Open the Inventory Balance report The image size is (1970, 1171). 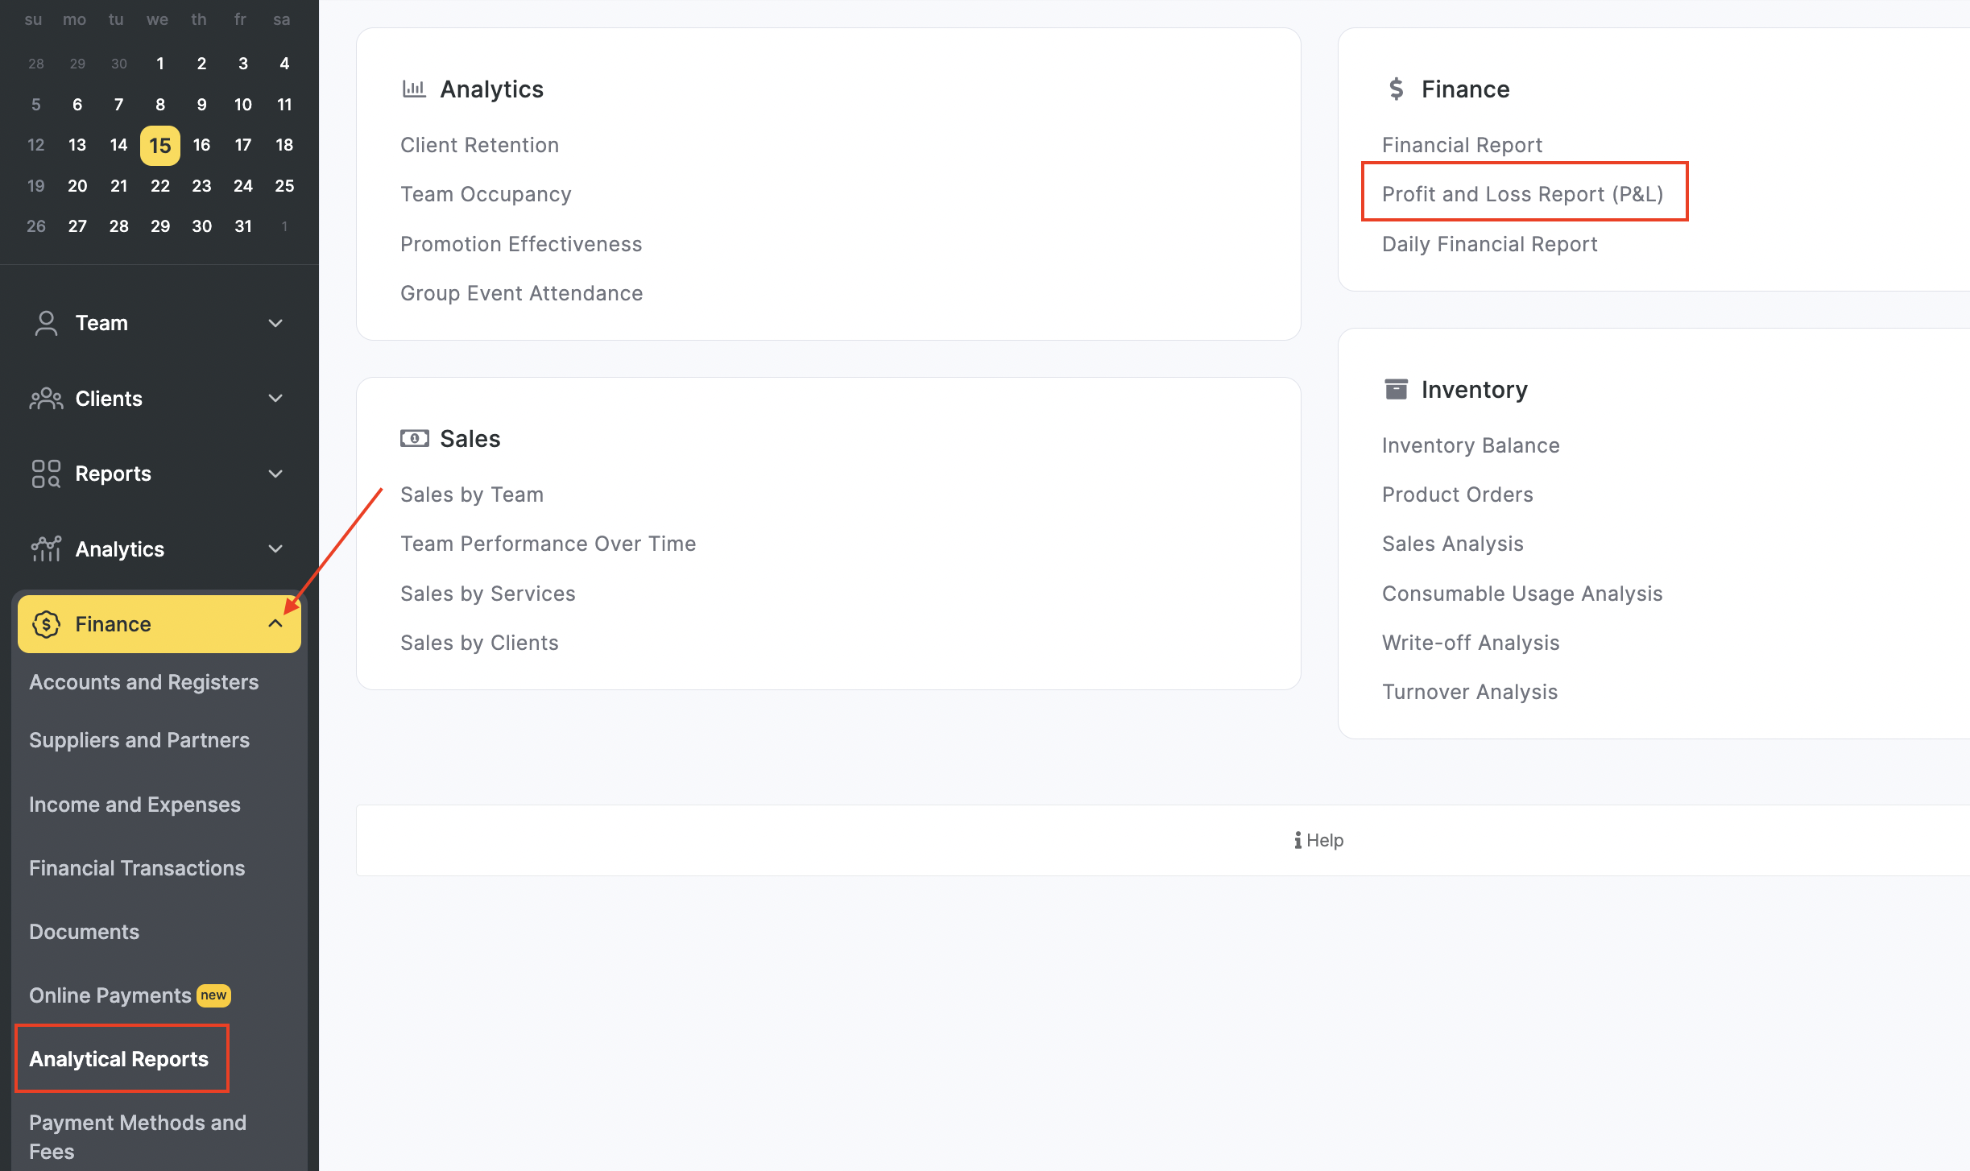tap(1471, 445)
